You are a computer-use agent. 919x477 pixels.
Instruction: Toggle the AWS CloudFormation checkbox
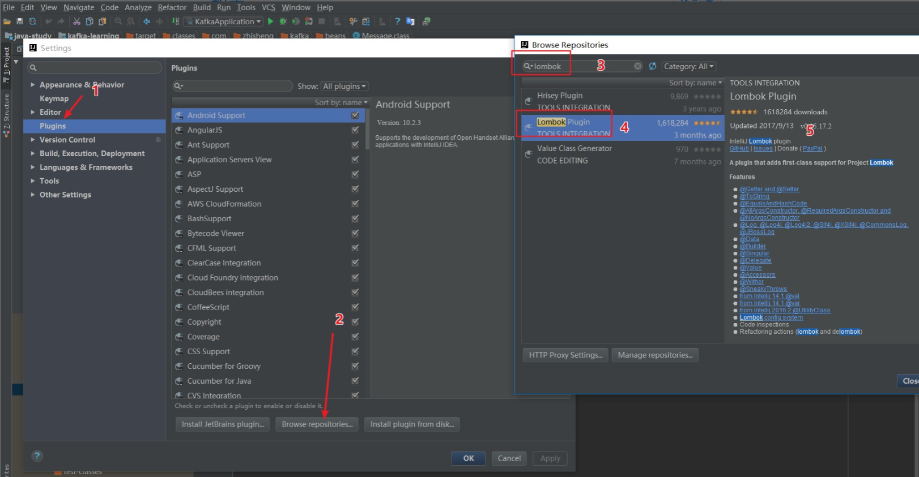tap(355, 204)
